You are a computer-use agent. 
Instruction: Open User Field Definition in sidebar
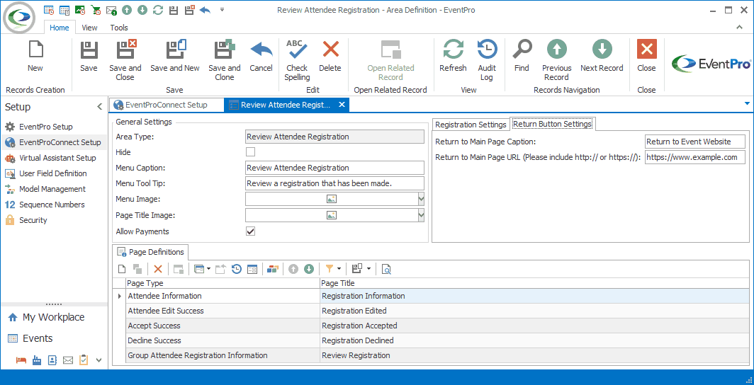(53, 173)
